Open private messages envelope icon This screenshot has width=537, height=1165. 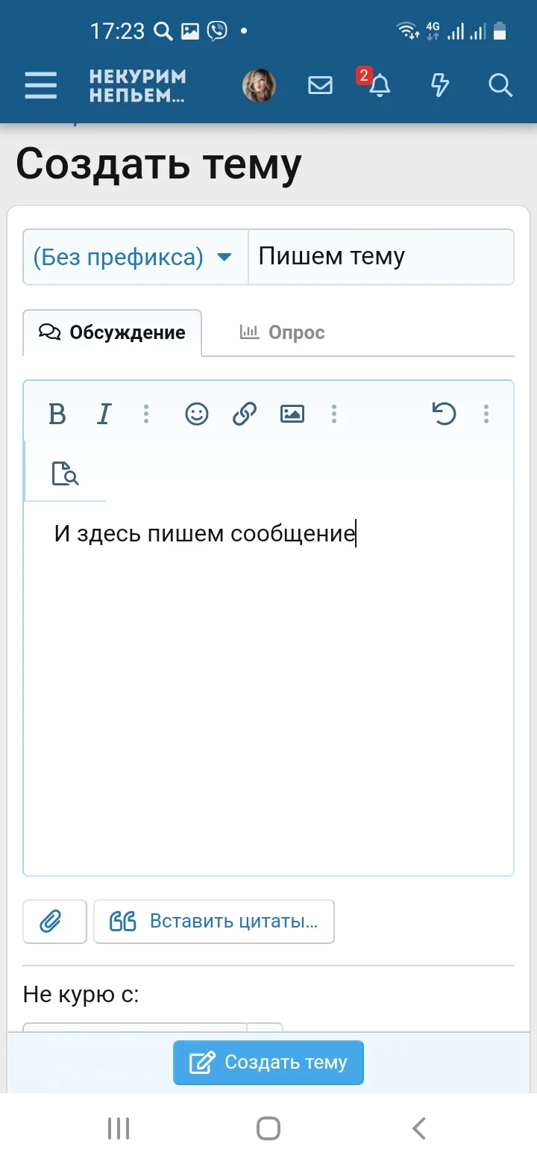coord(319,85)
